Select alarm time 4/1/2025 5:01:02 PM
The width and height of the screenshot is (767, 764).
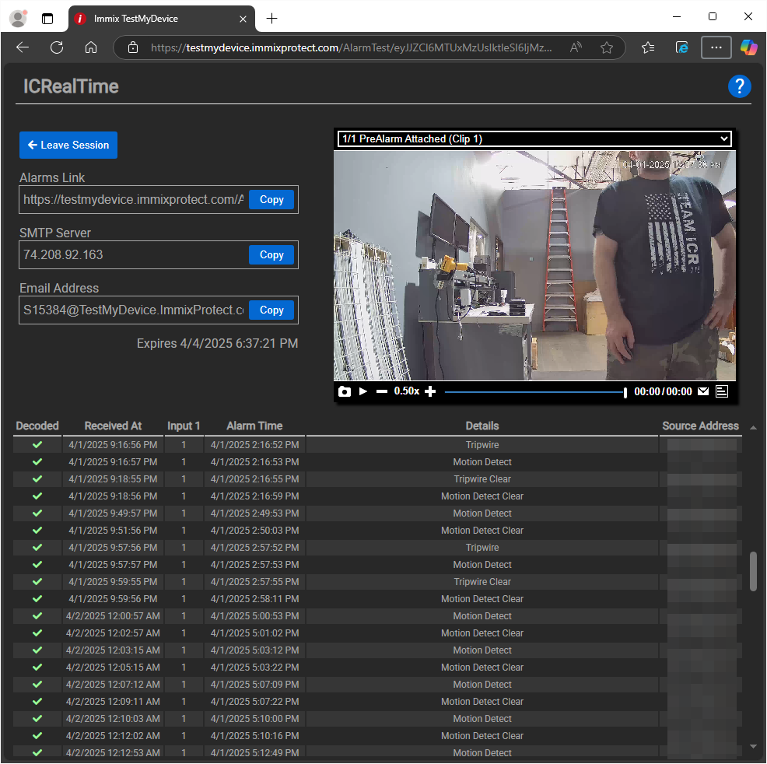(x=254, y=633)
